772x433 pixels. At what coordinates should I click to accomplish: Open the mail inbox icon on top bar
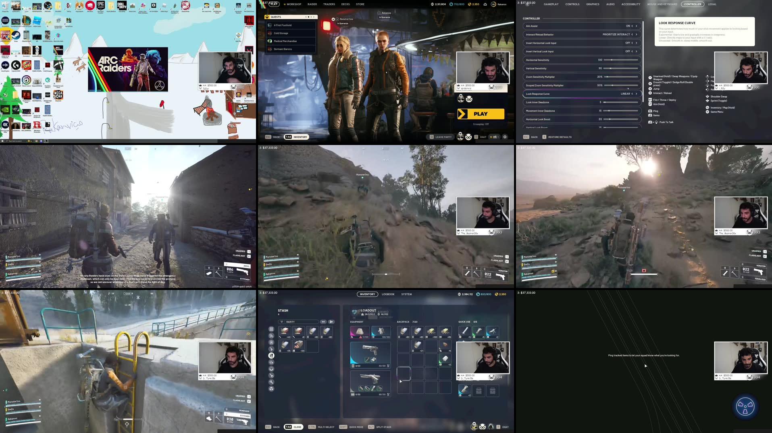pyautogui.click(x=485, y=4)
